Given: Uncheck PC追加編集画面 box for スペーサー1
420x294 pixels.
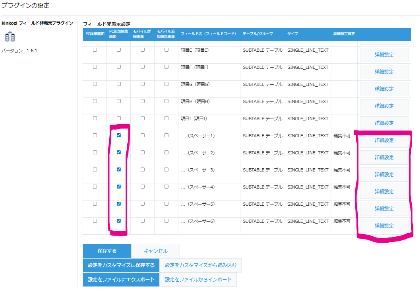Looking at the screenshot, I should pos(118,135).
